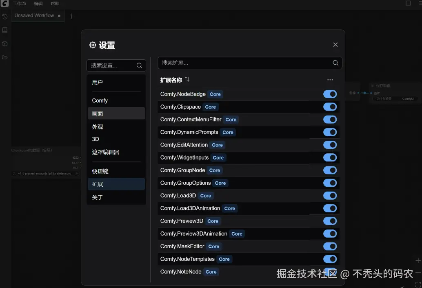Click the search icon in 搜索设置 field
422x288 pixels.
pyautogui.click(x=139, y=65)
